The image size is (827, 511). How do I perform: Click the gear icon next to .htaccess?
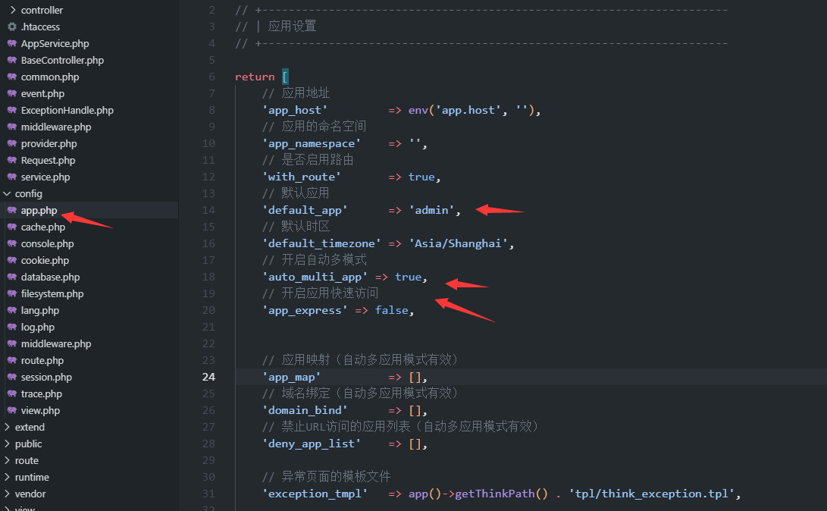(12, 27)
